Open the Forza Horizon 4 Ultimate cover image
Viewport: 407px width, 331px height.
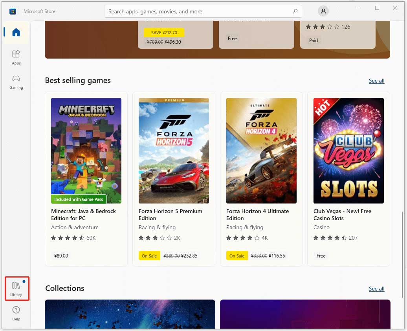(x=261, y=151)
